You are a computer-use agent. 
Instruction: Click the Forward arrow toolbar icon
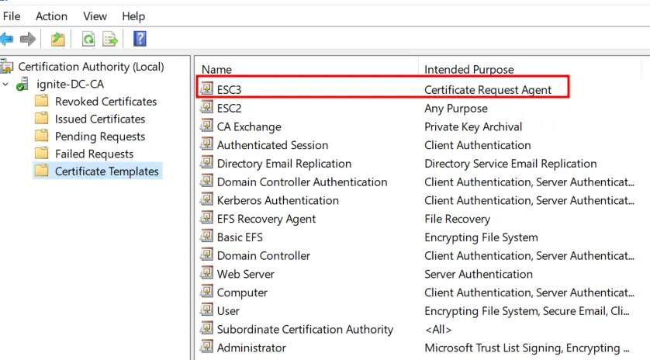pos(28,39)
